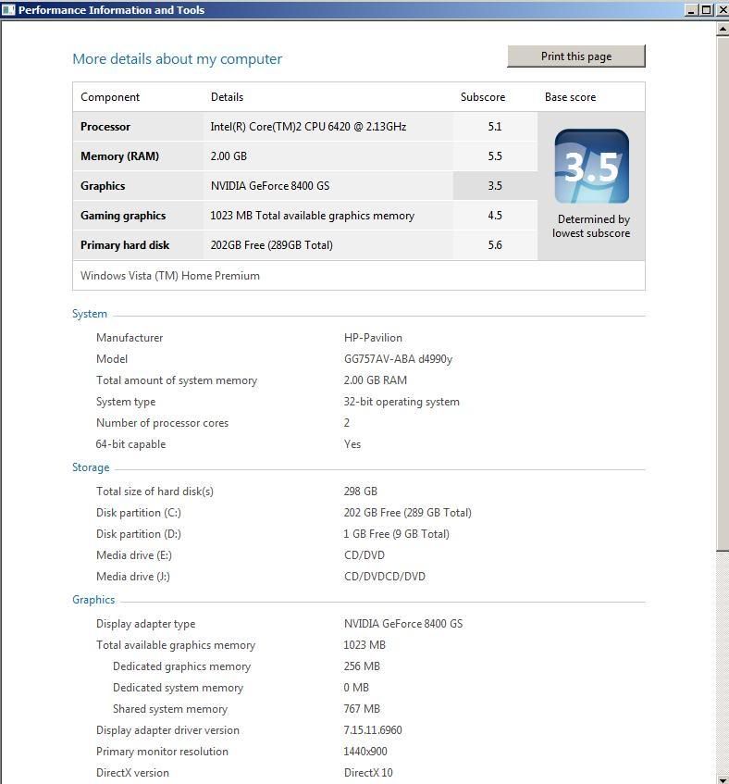
Task: Click the Disk partition (C:) label
Action: pos(139,513)
